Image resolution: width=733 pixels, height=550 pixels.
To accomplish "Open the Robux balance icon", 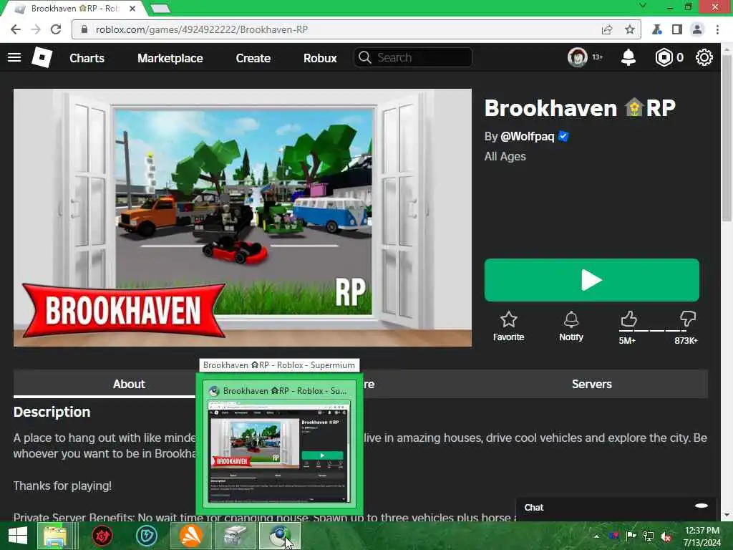I will click(664, 57).
